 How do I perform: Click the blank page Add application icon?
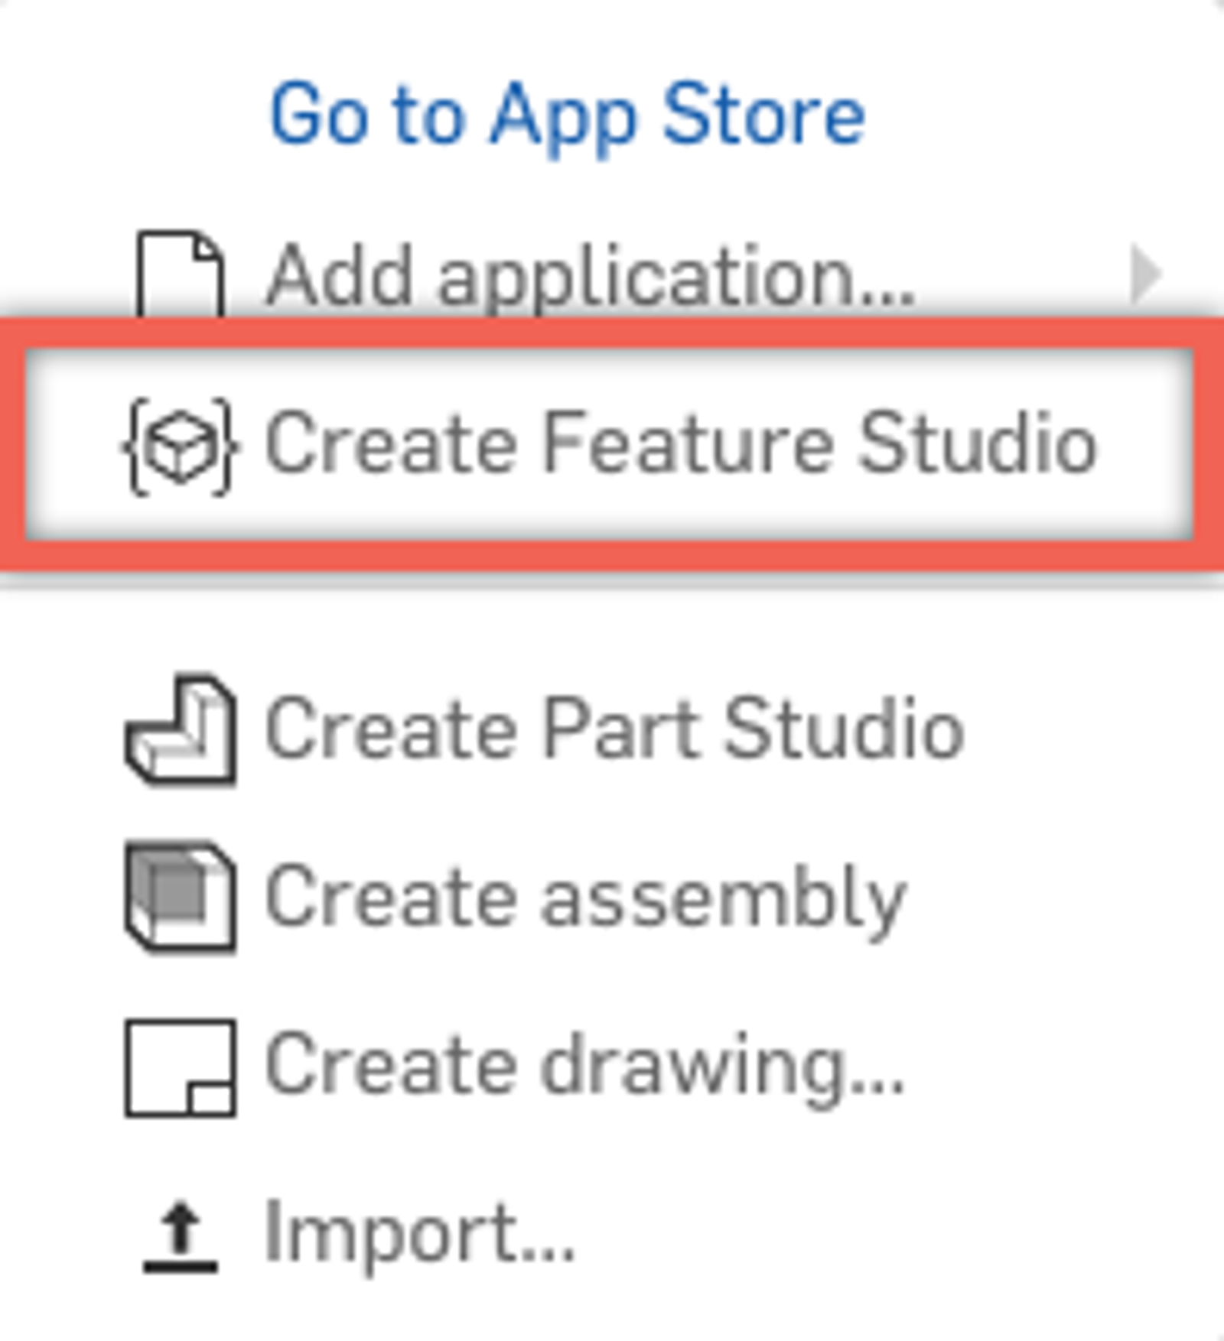coord(181,274)
